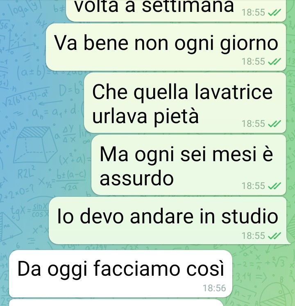
Task: Select the 'Va bene non ogni giorno' message bubble
Action: [166, 47]
